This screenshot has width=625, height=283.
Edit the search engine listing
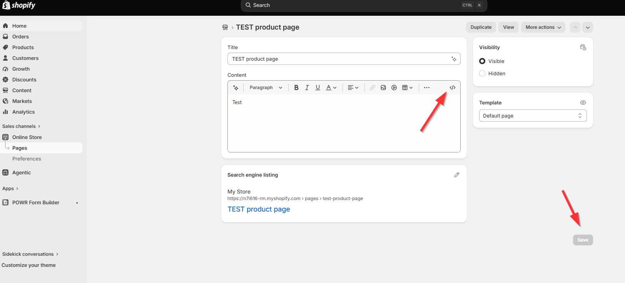[x=457, y=175]
